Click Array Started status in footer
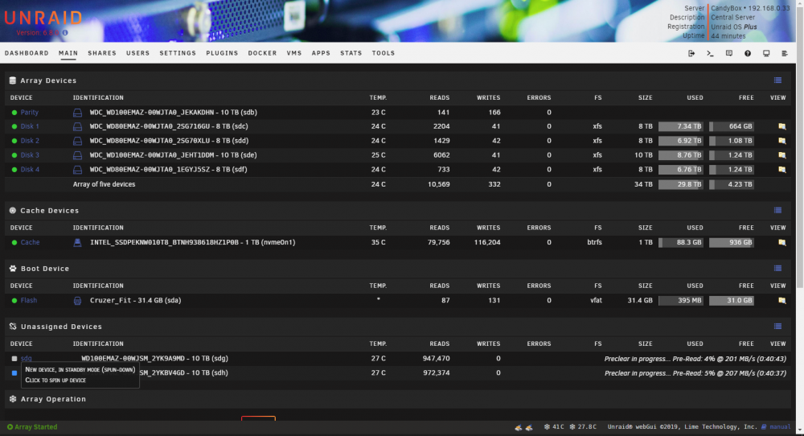804x436 pixels. [32, 427]
